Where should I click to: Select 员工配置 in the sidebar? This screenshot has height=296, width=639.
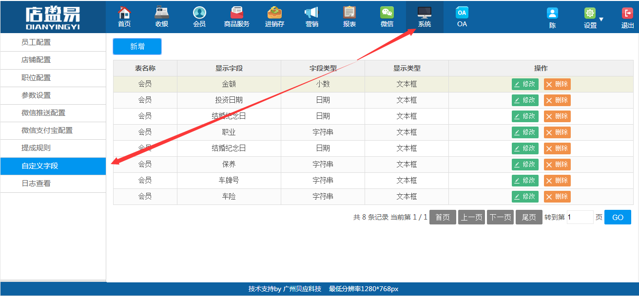tap(53, 42)
